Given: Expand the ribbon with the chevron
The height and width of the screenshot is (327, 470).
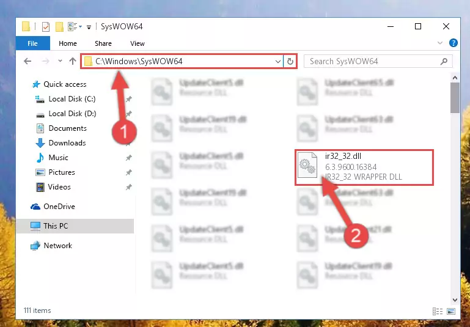Looking at the screenshot, I should point(439,43).
